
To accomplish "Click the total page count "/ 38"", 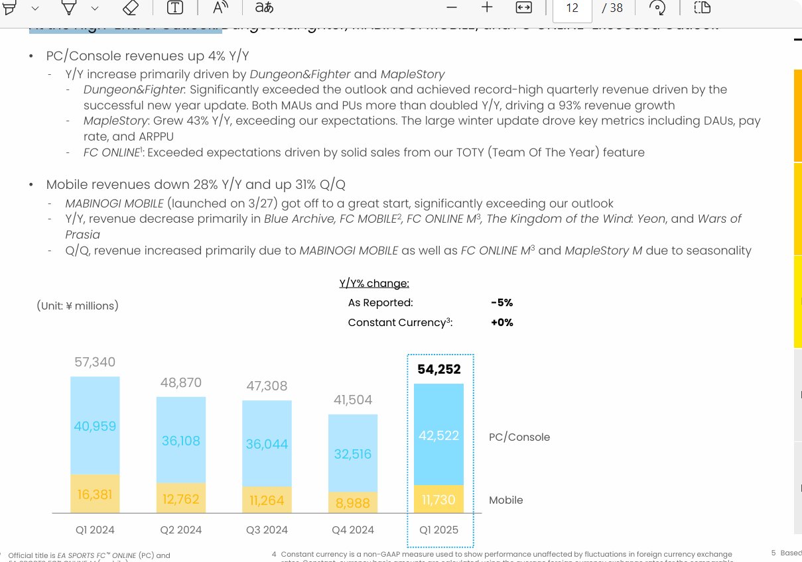I will [612, 9].
